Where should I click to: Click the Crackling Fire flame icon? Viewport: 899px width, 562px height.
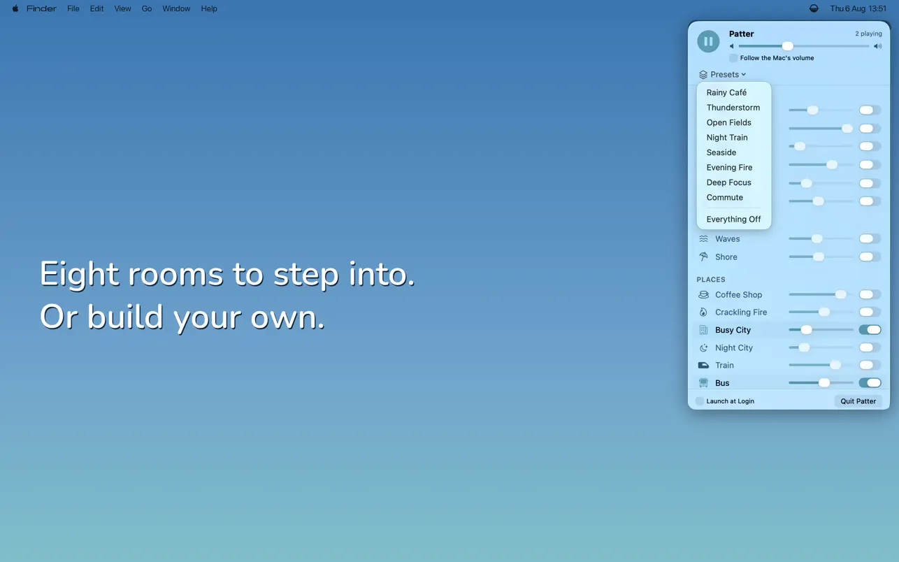(x=703, y=312)
